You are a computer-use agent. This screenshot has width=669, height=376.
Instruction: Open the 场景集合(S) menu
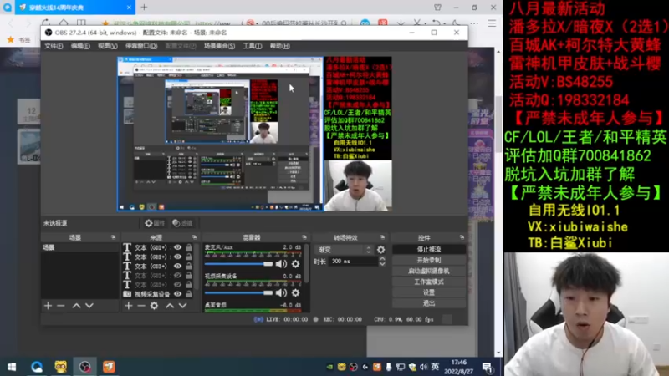(219, 46)
